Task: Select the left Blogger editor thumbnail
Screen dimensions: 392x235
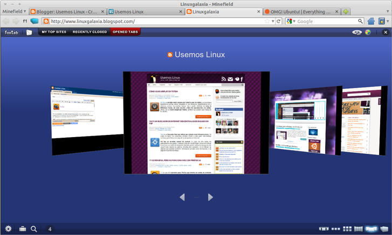Action: 87,120
